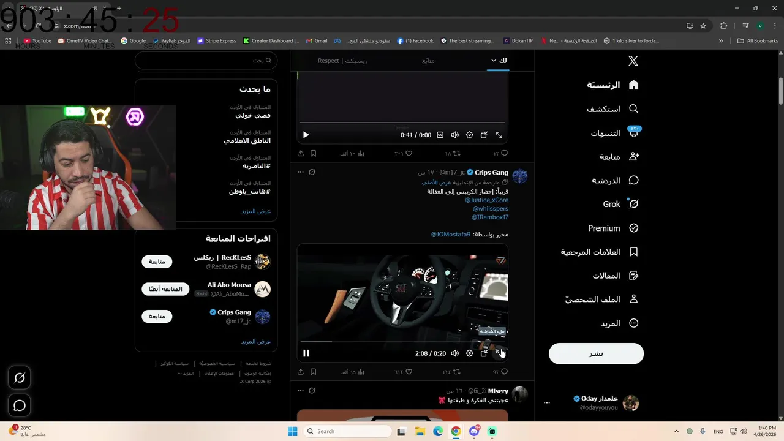Open settings gear on the upper video
Viewport: 784px width, 441px height.
coord(469,135)
